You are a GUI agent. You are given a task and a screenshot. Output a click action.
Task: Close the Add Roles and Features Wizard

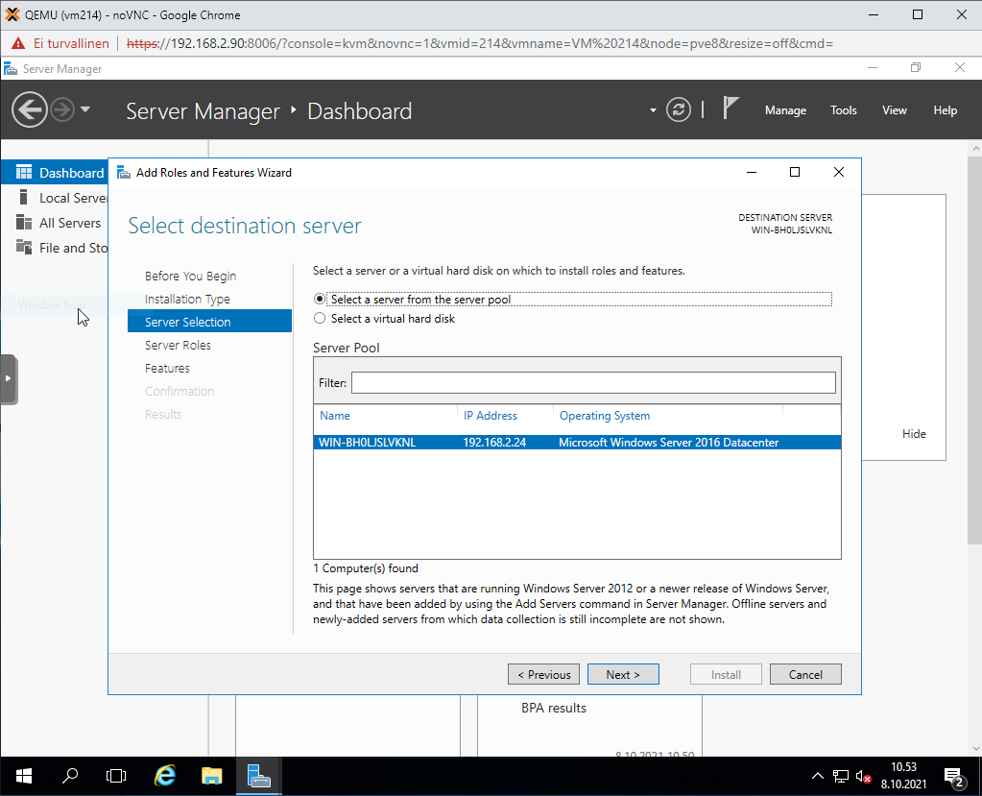[x=839, y=172]
